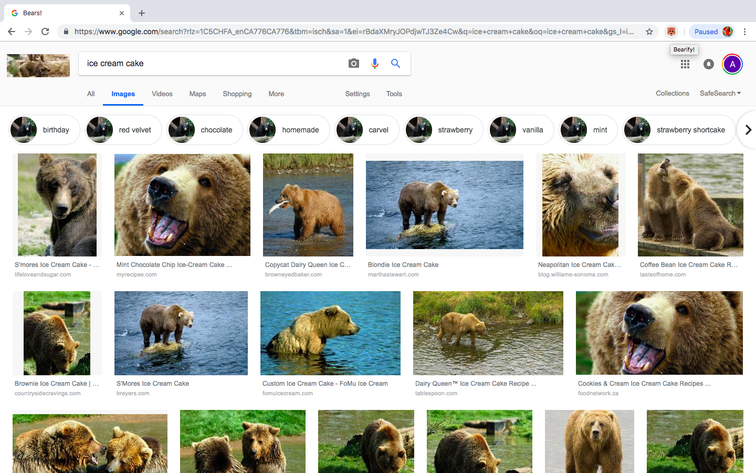This screenshot has height=473, width=756.
Task: Switch to the Shopping tab
Action: pos(237,94)
